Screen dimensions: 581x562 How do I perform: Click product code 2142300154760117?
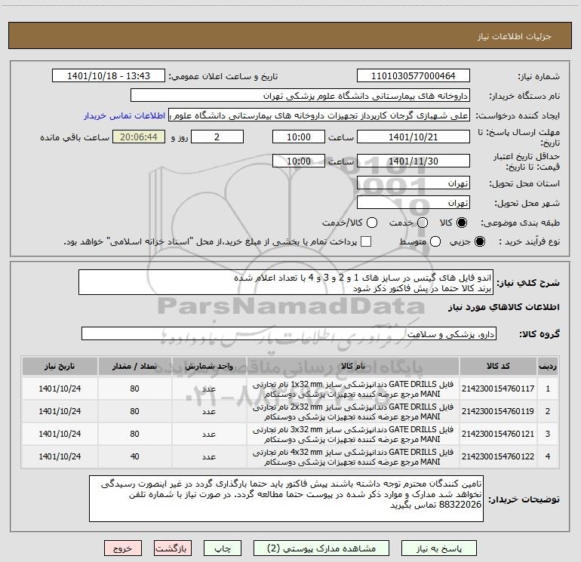[498, 388]
